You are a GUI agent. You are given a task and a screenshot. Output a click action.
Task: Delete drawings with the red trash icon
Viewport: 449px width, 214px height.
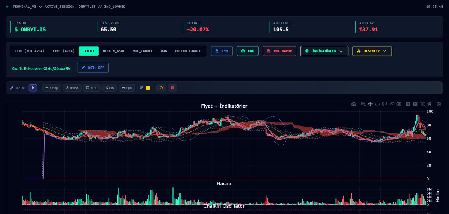[x=172, y=88]
